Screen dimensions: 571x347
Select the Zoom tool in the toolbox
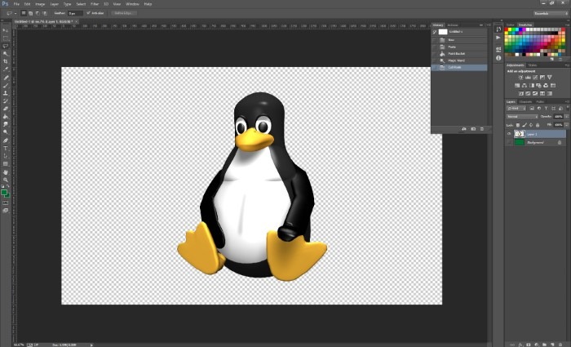6,180
